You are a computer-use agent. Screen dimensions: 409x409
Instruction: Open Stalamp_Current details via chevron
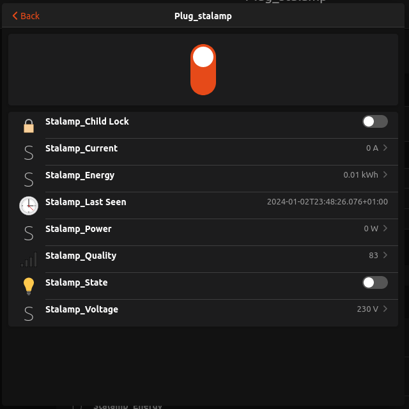[x=385, y=148]
